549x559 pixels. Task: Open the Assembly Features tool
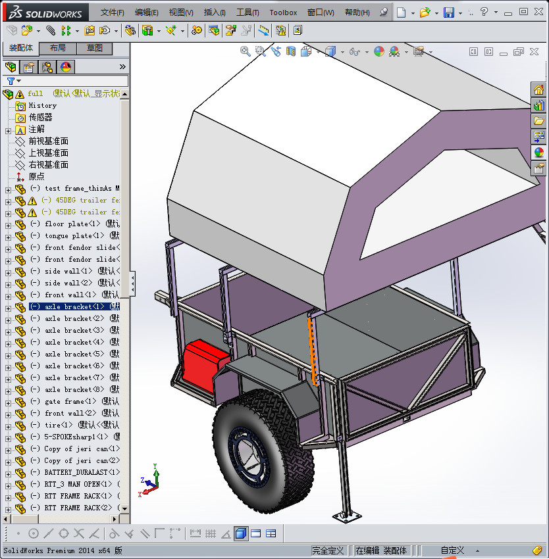[147, 31]
